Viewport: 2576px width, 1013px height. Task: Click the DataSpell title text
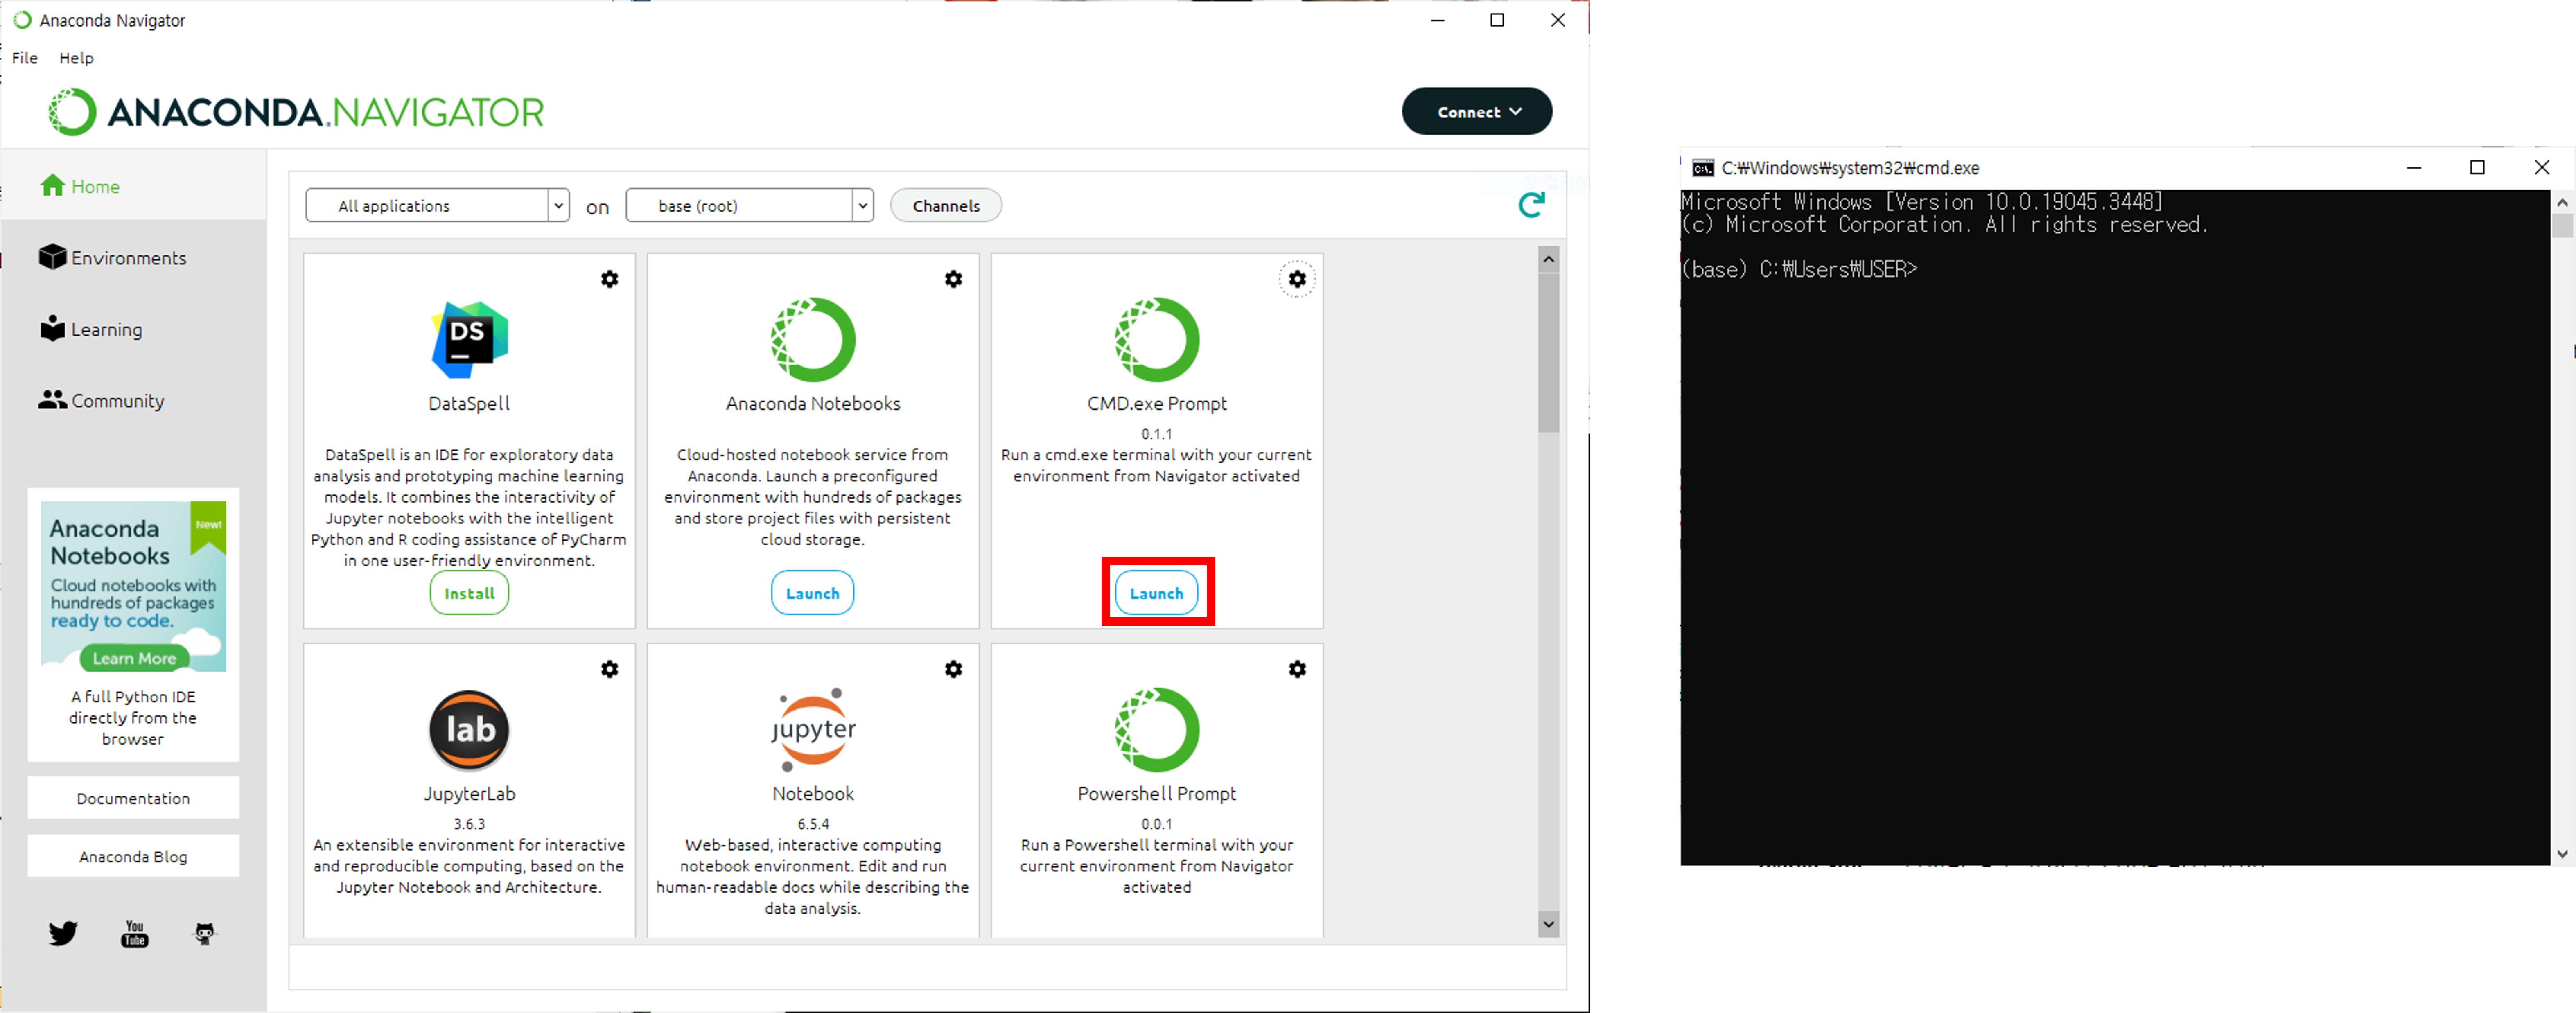(x=469, y=403)
